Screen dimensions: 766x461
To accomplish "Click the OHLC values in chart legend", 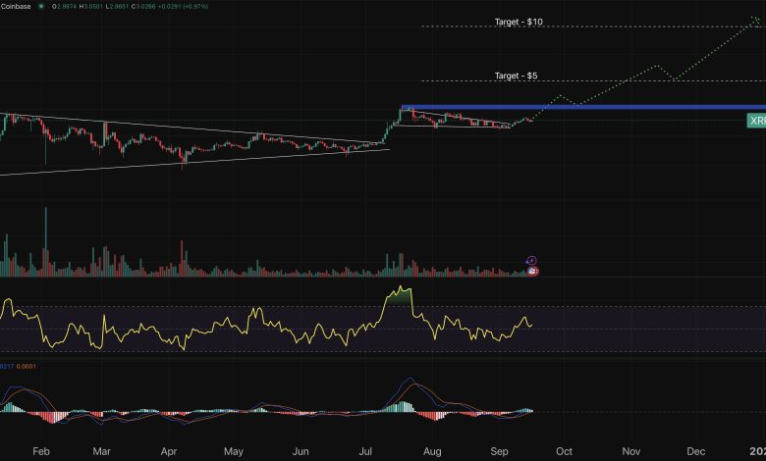I will click(x=137, y=7).
